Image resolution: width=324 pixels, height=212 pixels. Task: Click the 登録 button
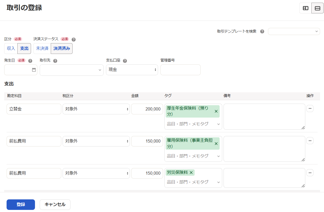coord(21,204)
